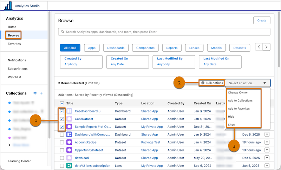The image size is (281, 170).
Task: Open Subscriptions in sidebar
Action: (18, 68)
